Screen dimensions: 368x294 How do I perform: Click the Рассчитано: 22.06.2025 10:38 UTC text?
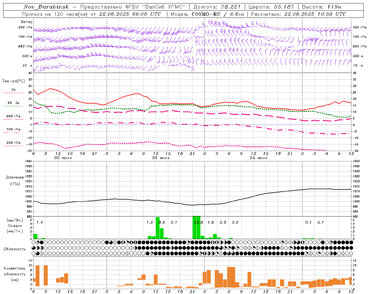(298, 14)
